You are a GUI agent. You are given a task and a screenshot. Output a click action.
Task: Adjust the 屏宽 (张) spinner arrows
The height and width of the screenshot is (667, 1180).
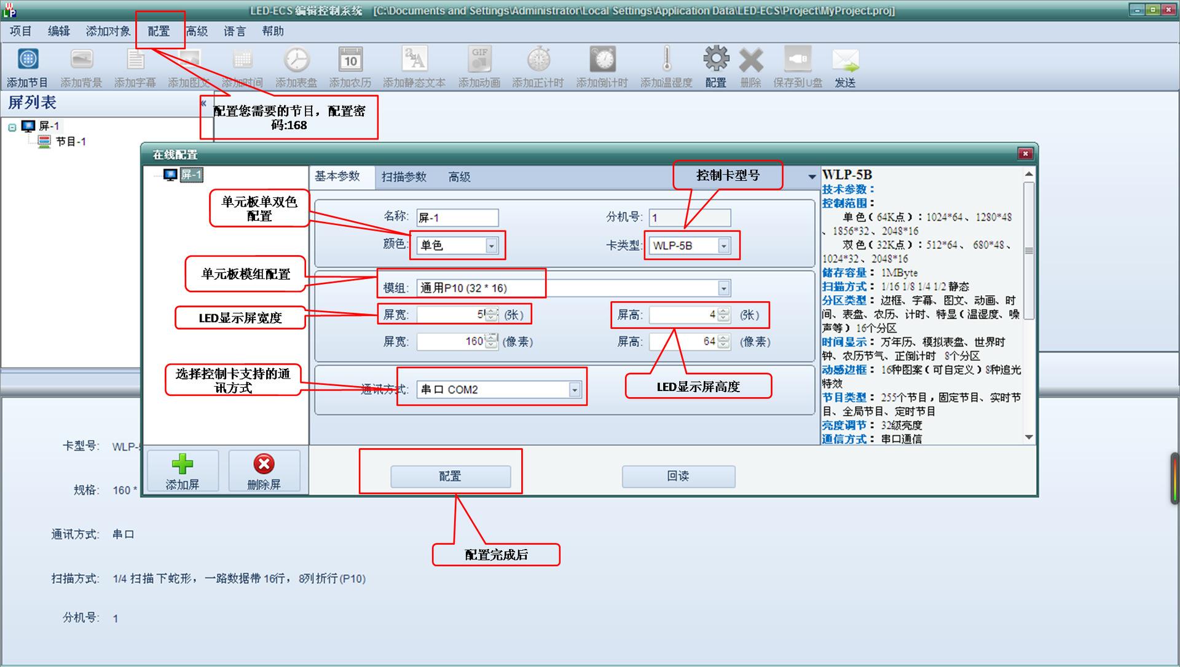point(492,315)
